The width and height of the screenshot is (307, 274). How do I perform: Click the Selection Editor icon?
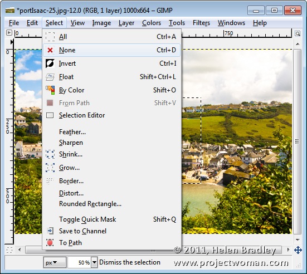[x=50, y=115]
